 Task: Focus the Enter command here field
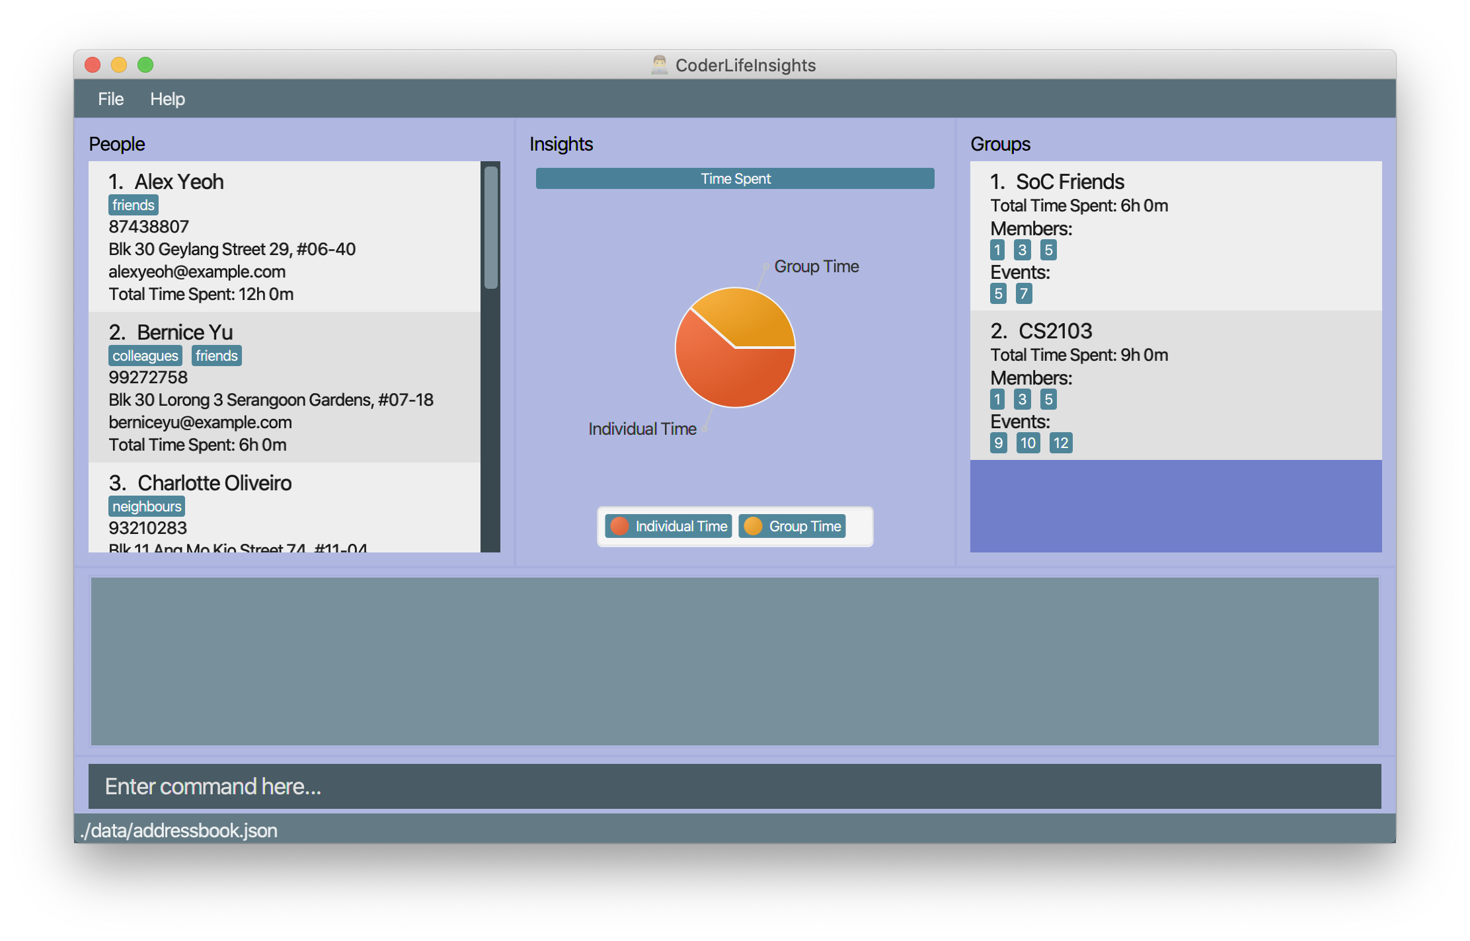click(x=734, y=786)
